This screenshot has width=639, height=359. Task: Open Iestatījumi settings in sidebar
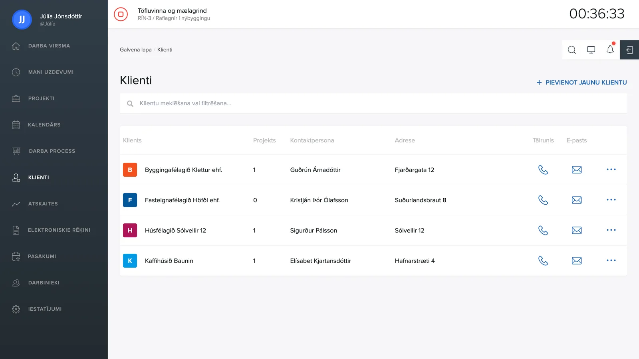click(x=45, y=309)
